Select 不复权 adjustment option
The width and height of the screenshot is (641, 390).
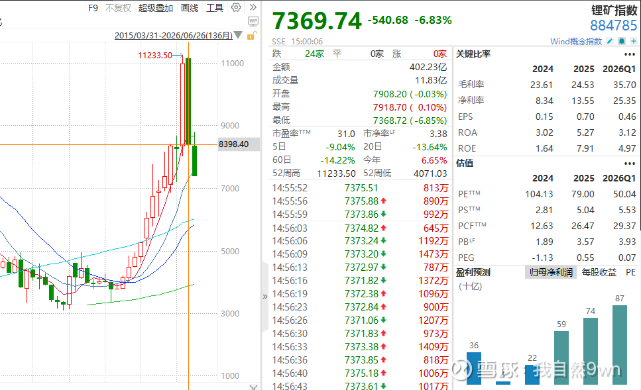[118, 8]
